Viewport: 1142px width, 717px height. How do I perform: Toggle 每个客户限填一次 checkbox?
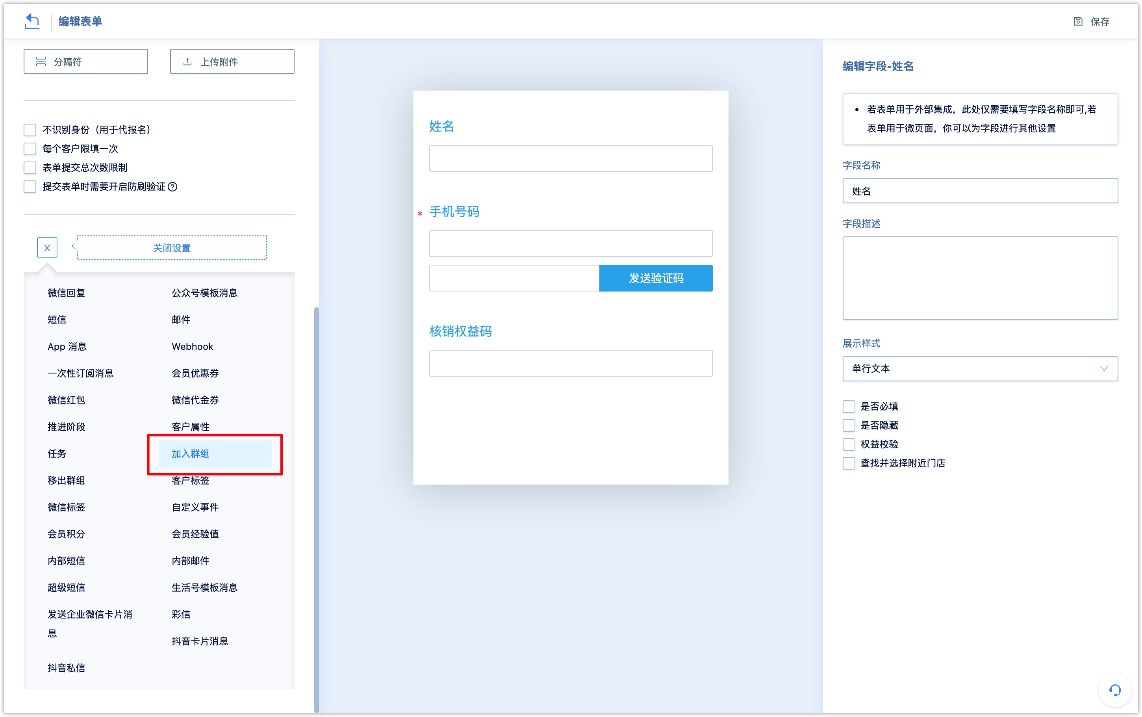(30, 149)
